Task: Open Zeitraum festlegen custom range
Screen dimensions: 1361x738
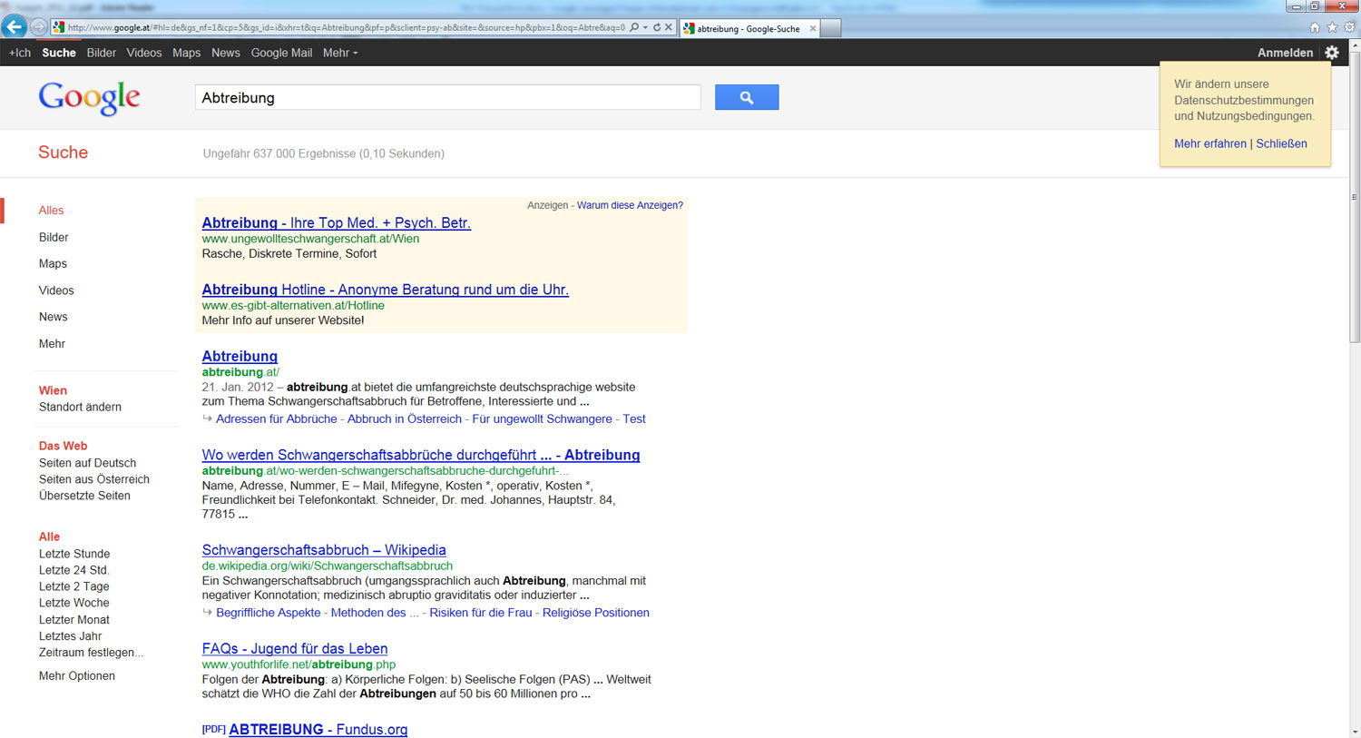Action: click(91, 653)
